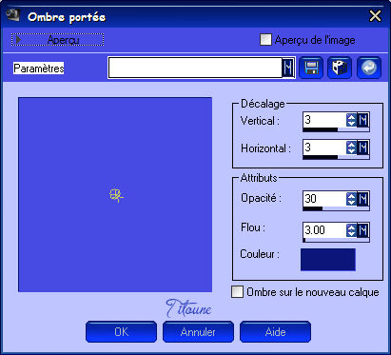
Task: Click the Flou spinner arrows
Action: pos(351,230)
